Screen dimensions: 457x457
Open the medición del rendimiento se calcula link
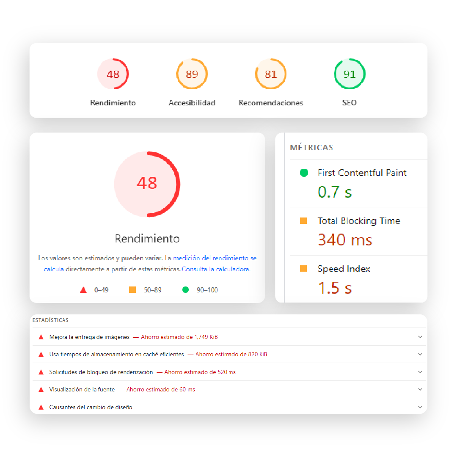(215, 258)
